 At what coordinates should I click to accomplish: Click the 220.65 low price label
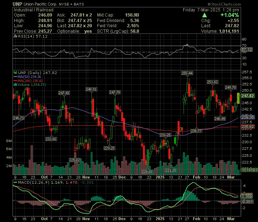(147, 172)
